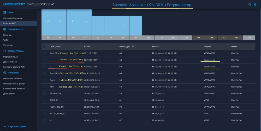
Task: Click the globe icon beside Локальная сеть
Action: pos(5,29)
